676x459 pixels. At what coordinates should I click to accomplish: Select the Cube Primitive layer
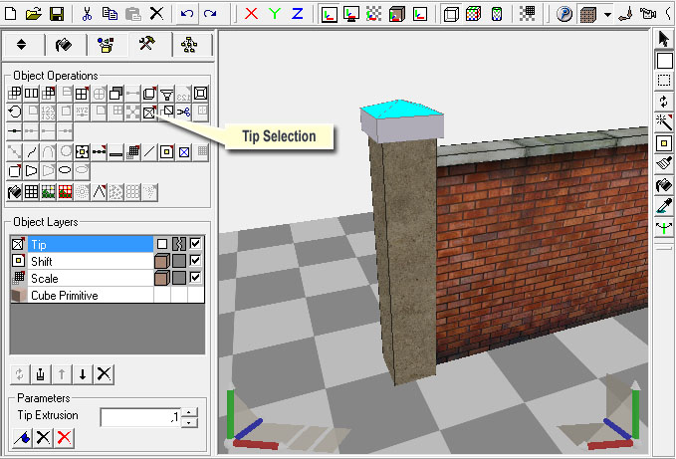pos(65,296)
